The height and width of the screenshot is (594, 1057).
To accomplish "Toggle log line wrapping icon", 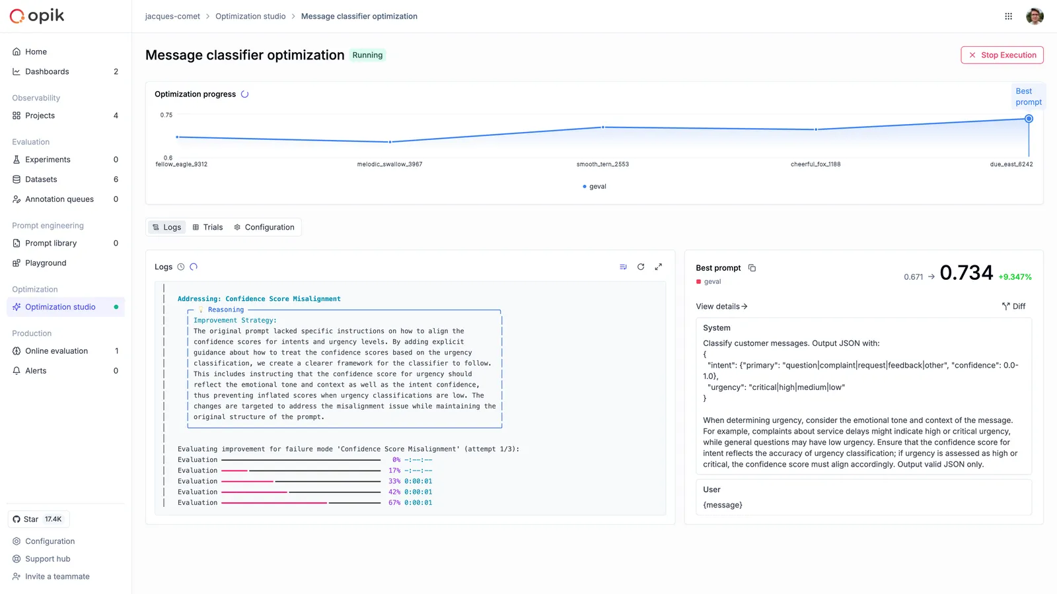I will tap(623, 267).
